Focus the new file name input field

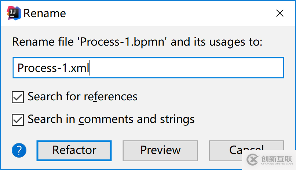[148, 68]
